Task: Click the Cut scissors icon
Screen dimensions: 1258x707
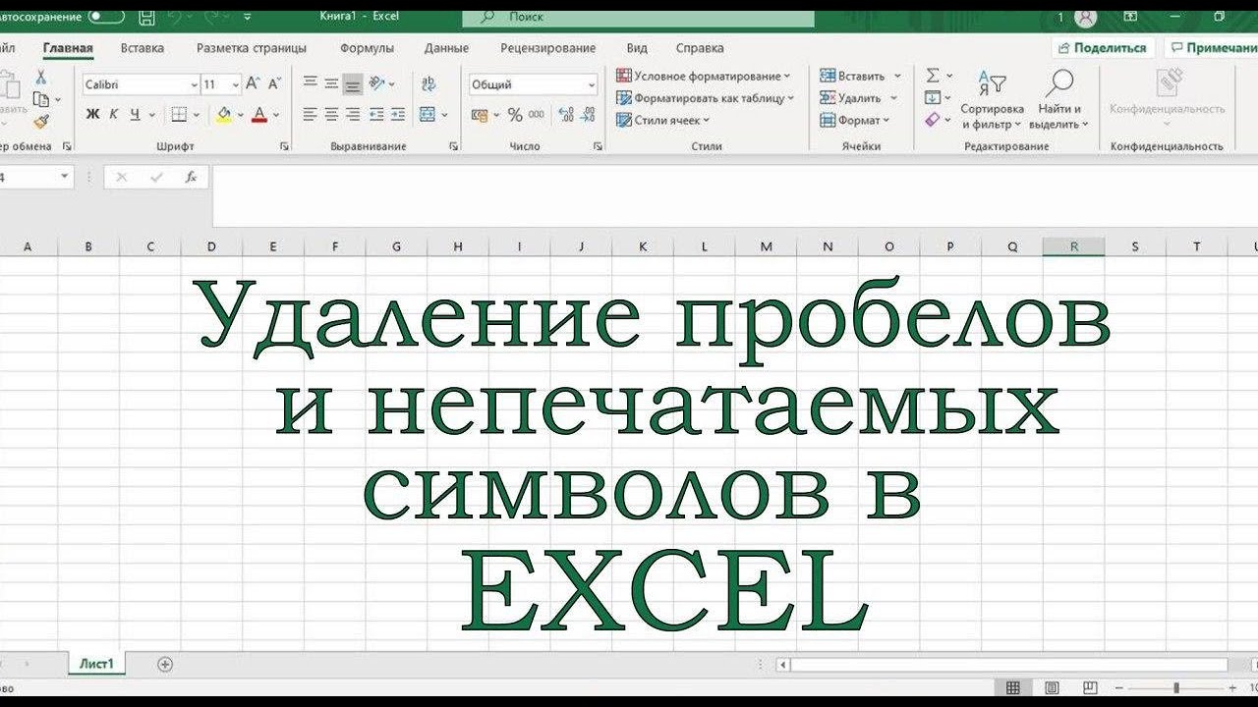Action: click(x=41, y=77)
